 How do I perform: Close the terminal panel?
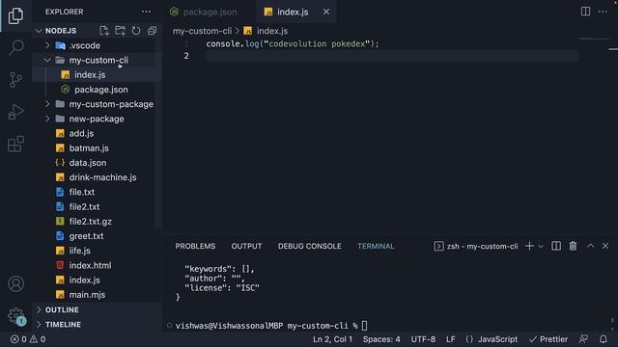(605, 246)
